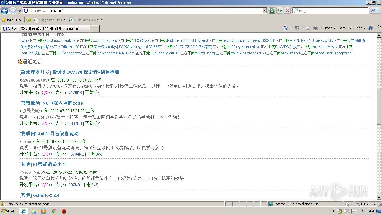Open the Suggested Sites link
Viewport: 382px width, 215px height.
click(x=49, y=20)
